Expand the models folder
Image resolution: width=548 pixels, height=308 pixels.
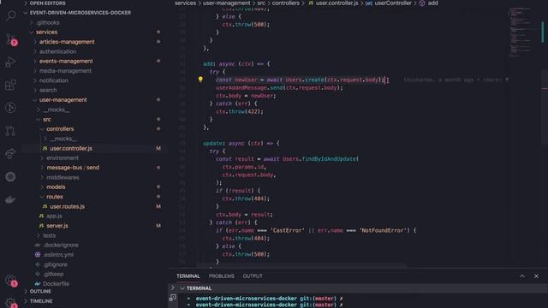coord(56,187)
